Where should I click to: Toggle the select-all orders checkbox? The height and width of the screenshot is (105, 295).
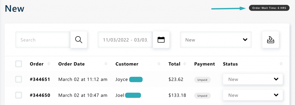click(18, 64)
